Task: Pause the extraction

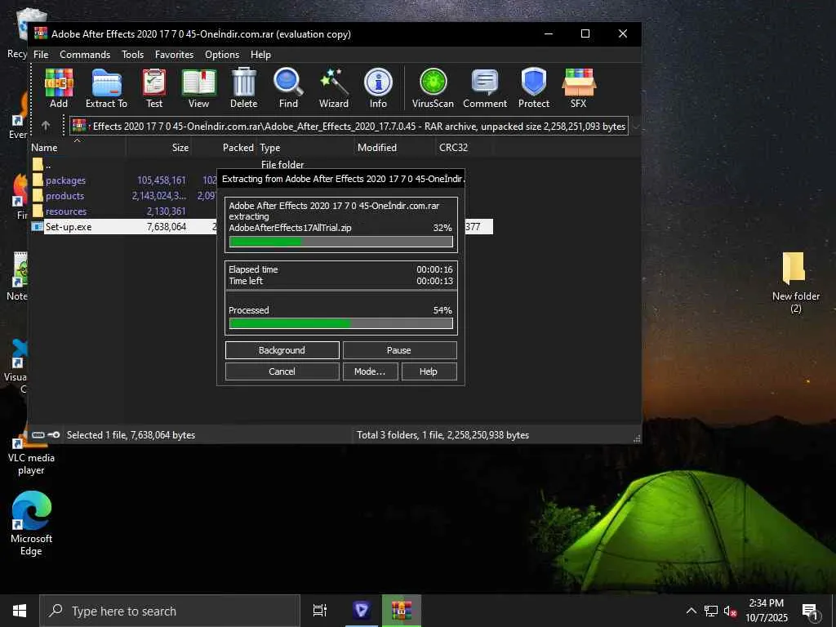Action: click(x=399, y=350)
